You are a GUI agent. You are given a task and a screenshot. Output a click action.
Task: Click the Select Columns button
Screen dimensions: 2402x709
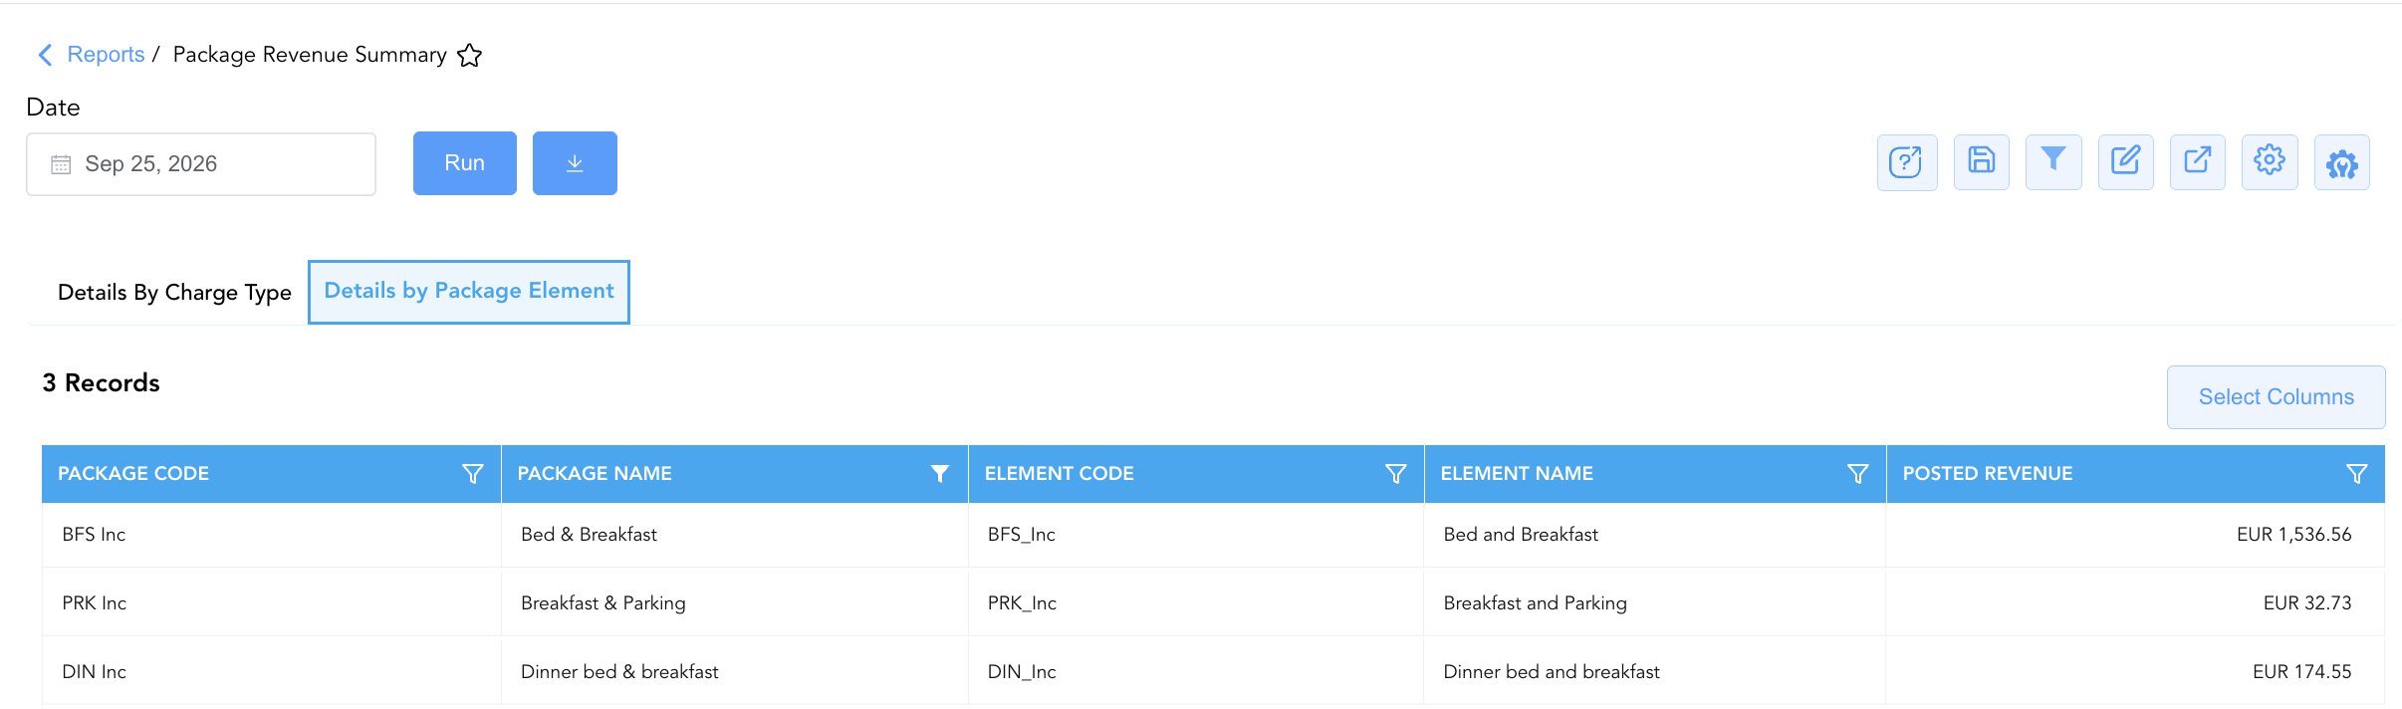pos(2276,397)
